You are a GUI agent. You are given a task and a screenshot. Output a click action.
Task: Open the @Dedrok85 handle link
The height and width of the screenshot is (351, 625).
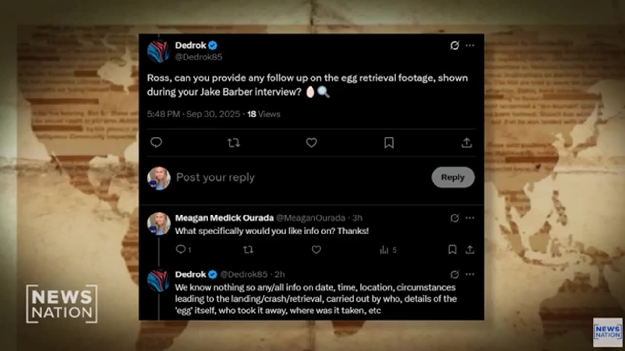[198, 57]
